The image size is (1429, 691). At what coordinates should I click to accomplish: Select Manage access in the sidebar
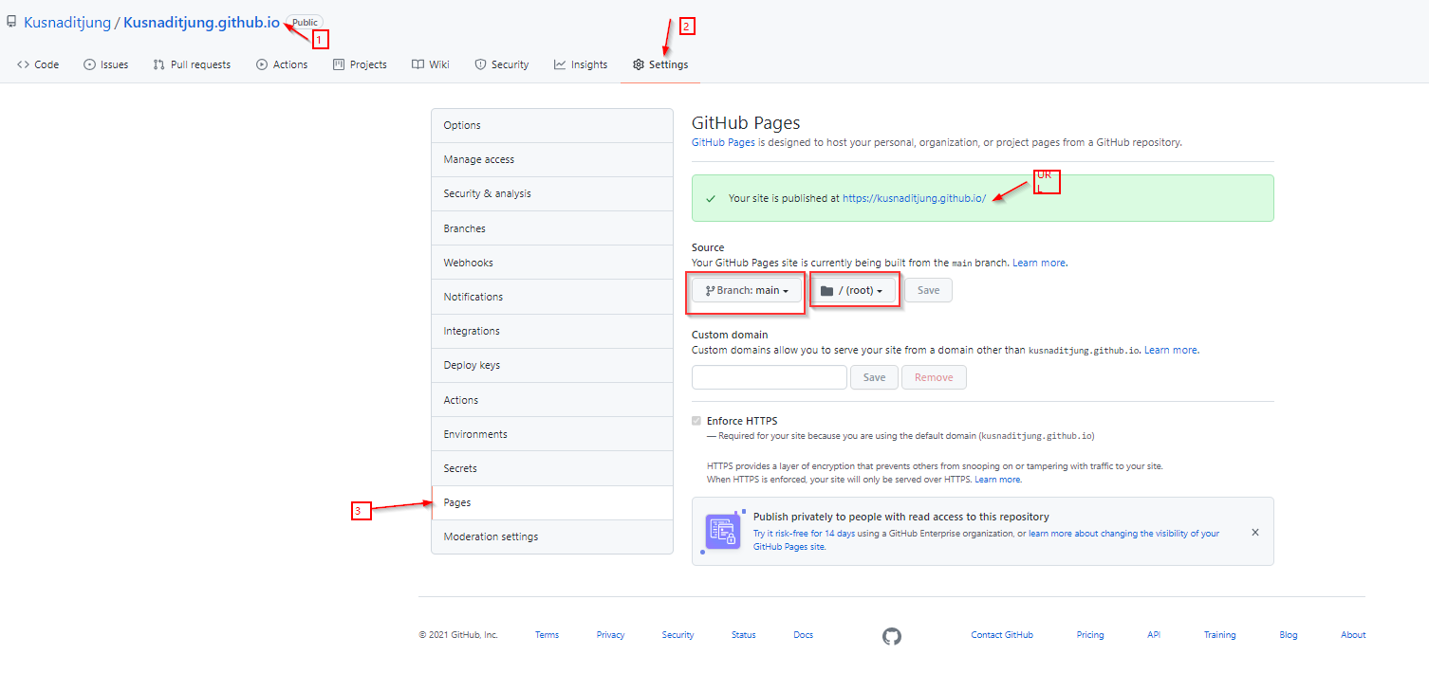pyautogui.click(x=552, y=159)
